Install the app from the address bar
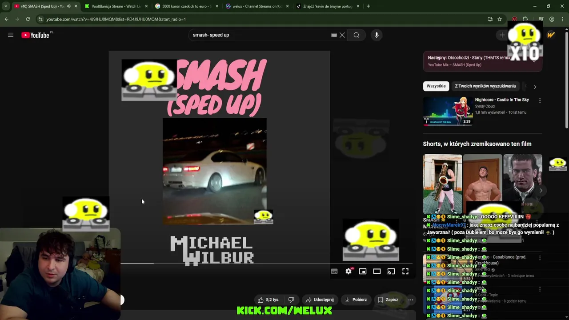This screenshot has height=320, width=569. point(490,19)
